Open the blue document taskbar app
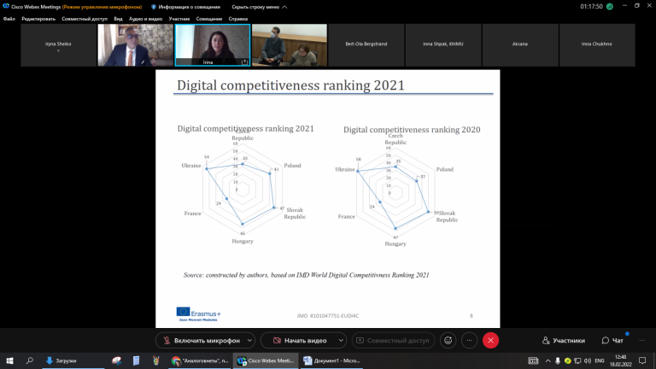Viewport: 656px width, 369px height. coord(136,360)
